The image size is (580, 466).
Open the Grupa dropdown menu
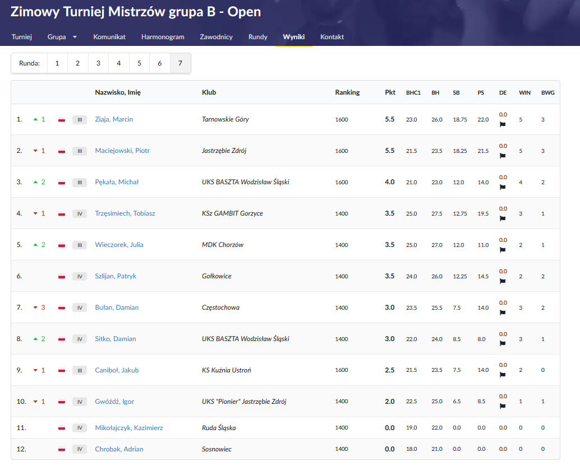click(x=62, y=37)
